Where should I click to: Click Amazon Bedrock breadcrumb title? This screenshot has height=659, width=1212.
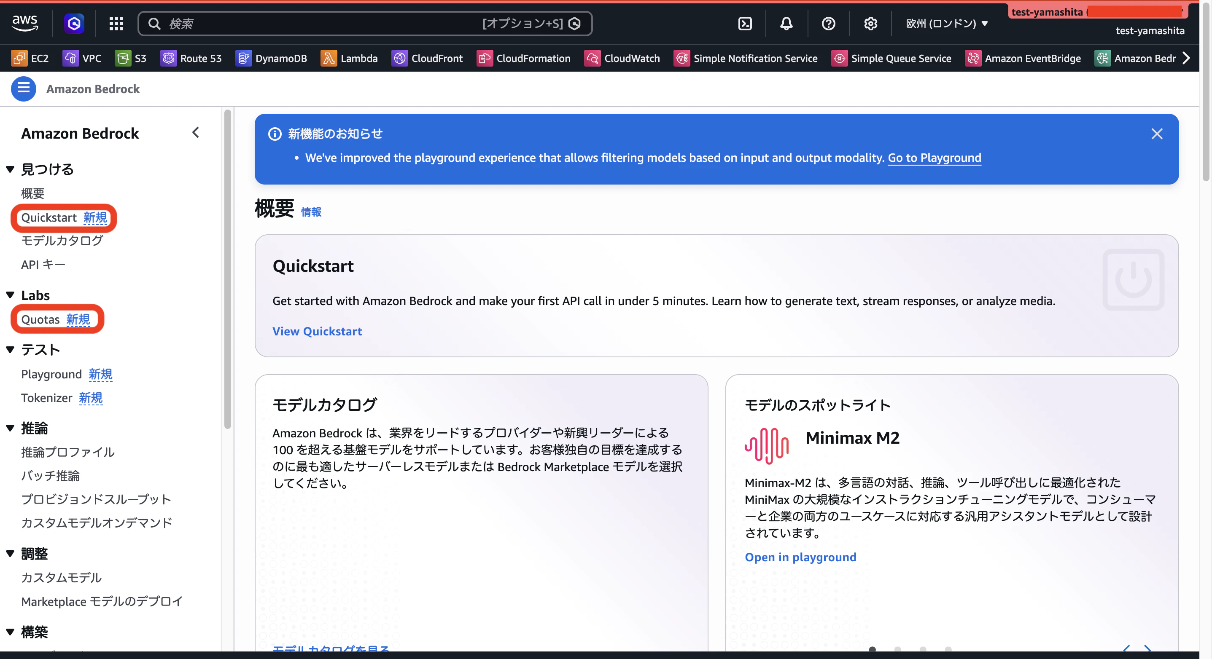click(93, 89)
